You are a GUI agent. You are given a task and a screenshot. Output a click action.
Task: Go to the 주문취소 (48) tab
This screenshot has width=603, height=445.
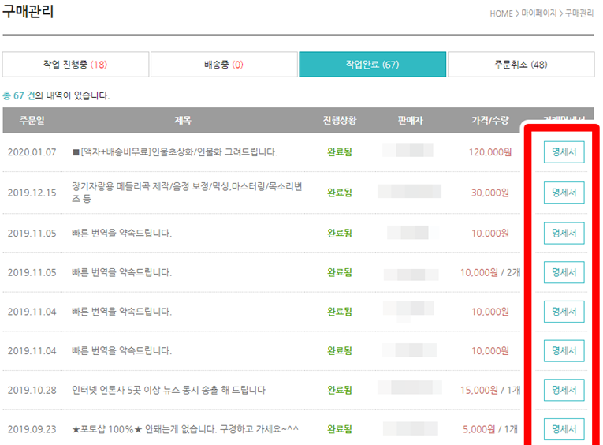[520, 65]
